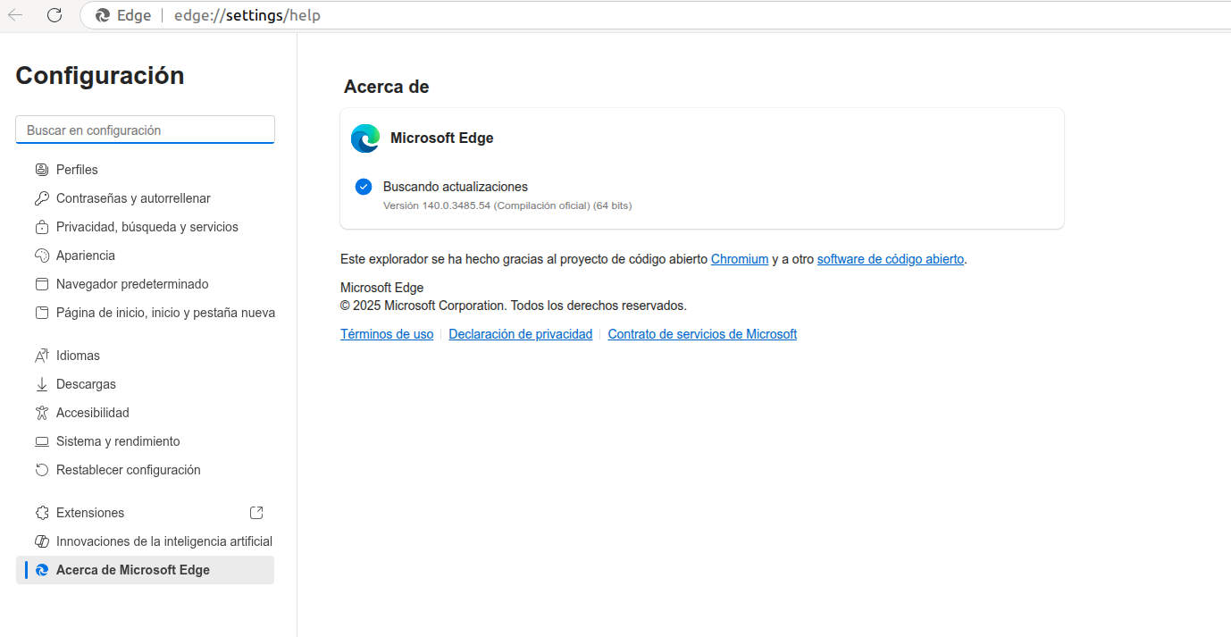The width and height of the screenshot is (1231, 637).
Task: Open Declaración de privacidad
Action: pyautogui.click(x=520, y=333)
